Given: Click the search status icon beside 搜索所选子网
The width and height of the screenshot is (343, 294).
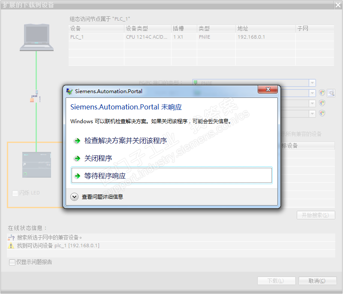Looking at the screenshot, I should tap(11, 237).
